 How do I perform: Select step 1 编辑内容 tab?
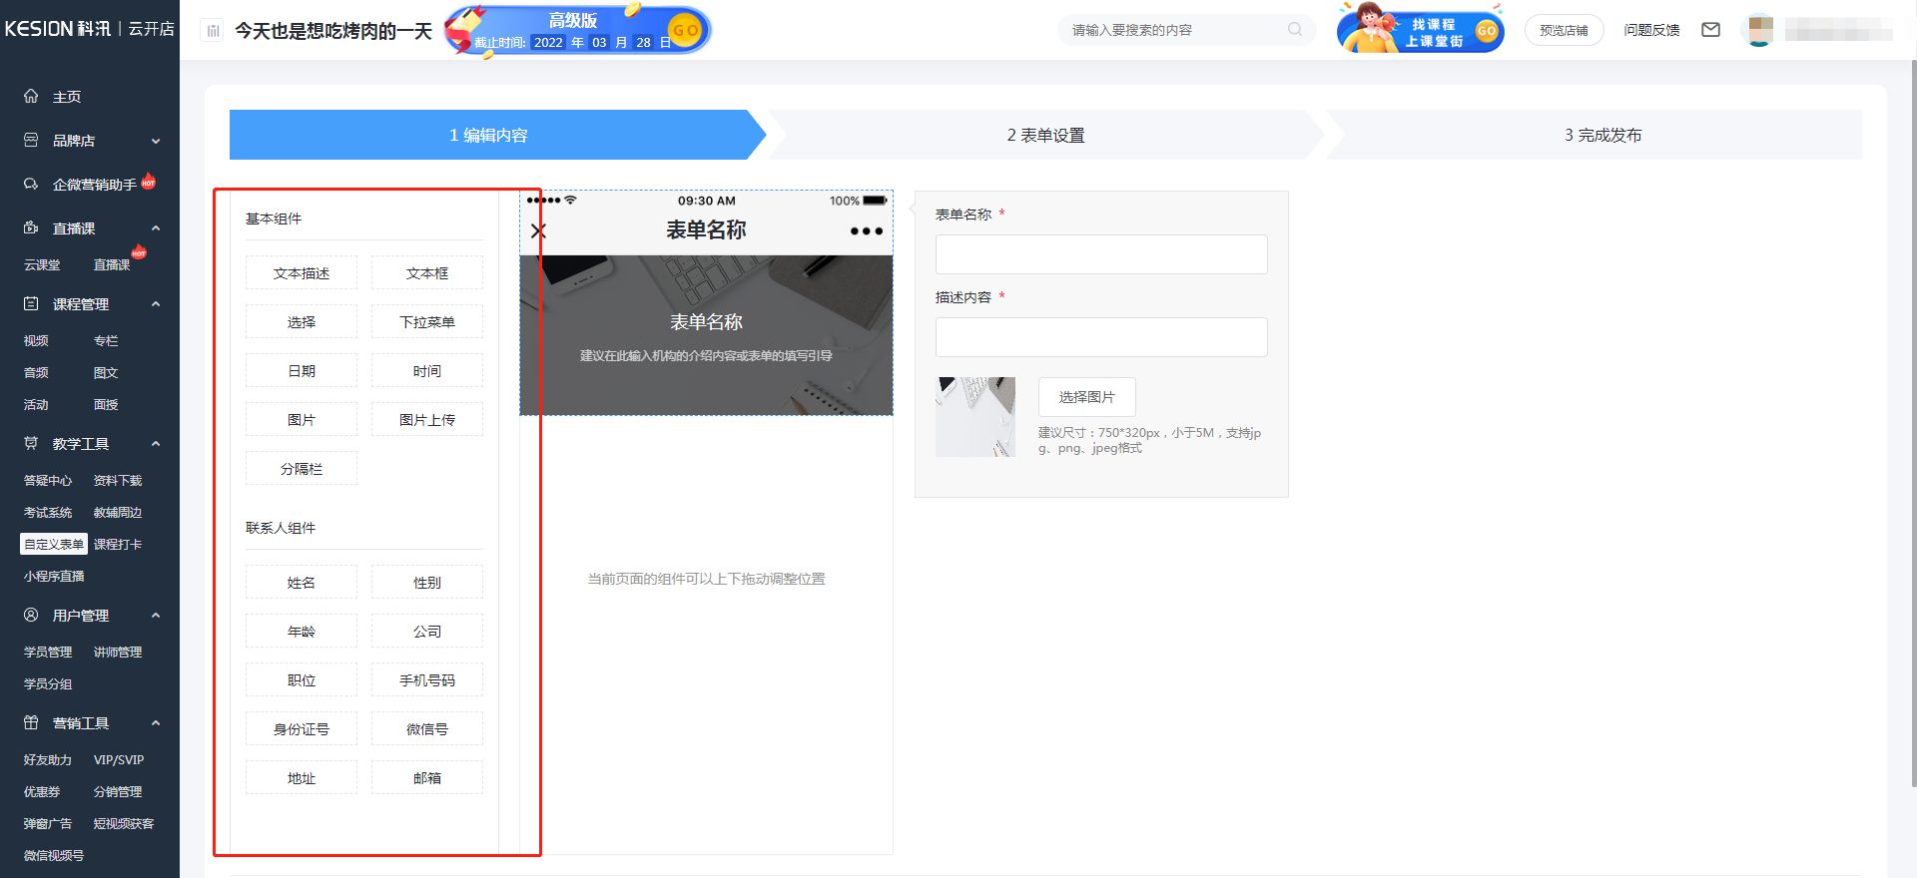[489, 135]
